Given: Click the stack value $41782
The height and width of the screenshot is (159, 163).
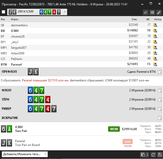Looking at the screenshot, I should coord(133,47).
